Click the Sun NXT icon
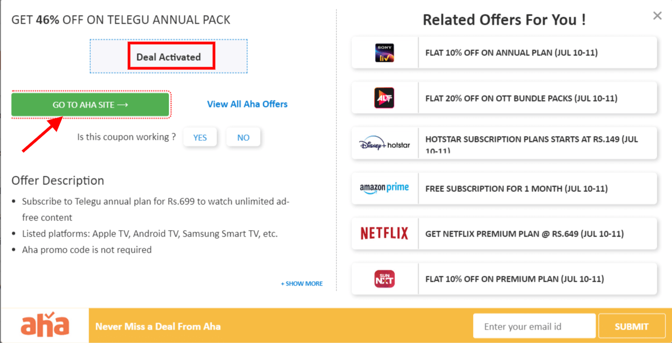The width and height of the screenshot is (672, 343). pos(384,278)
